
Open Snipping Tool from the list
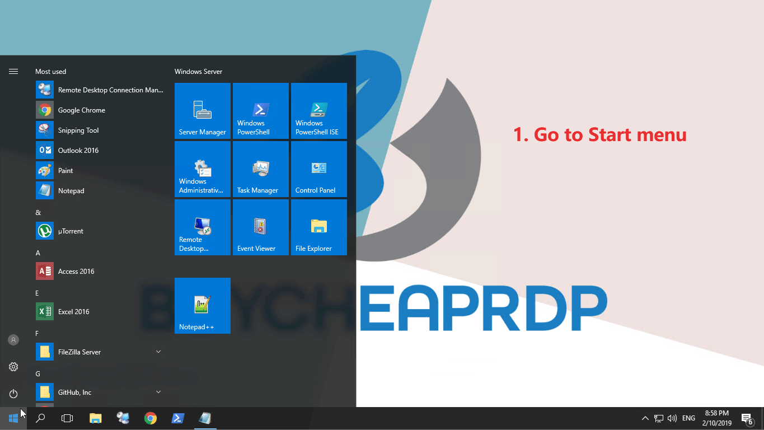click(100, 130)
